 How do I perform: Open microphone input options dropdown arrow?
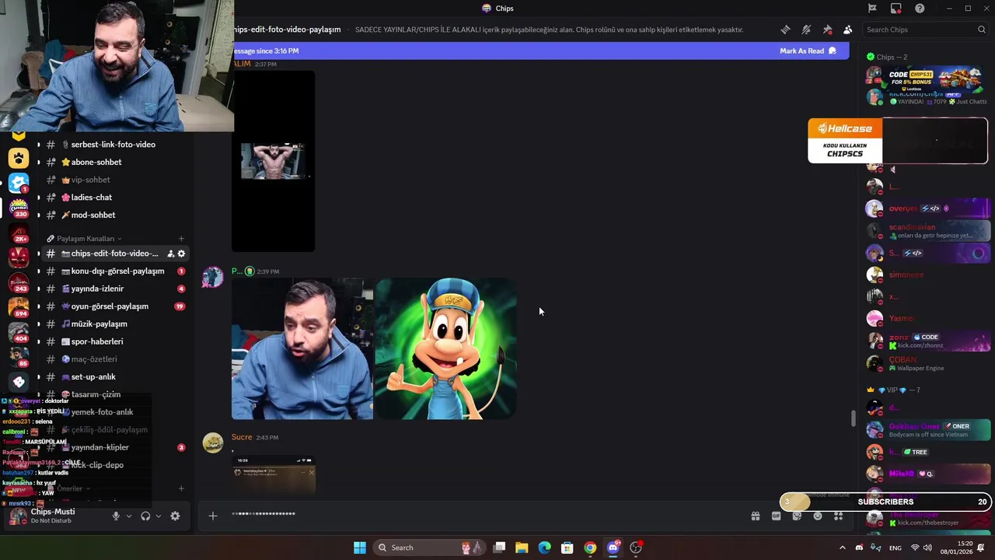coord(129,516)
